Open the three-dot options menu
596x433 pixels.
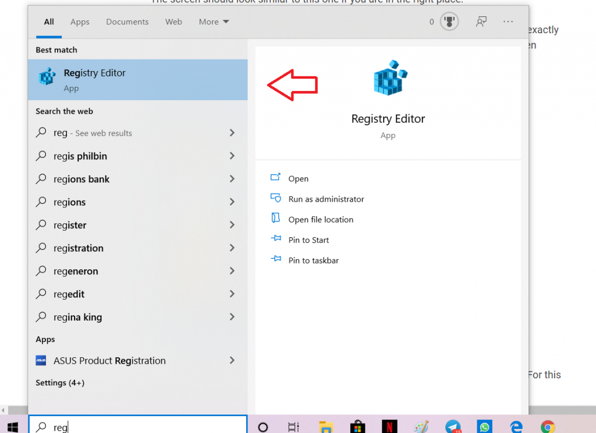pyautogui.click(x=508, y=22)
